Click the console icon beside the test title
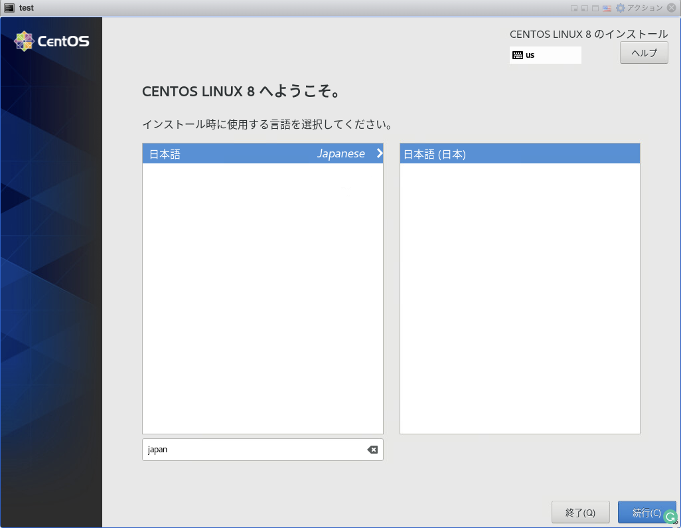The image size is (681, 528). pos(9,8)
